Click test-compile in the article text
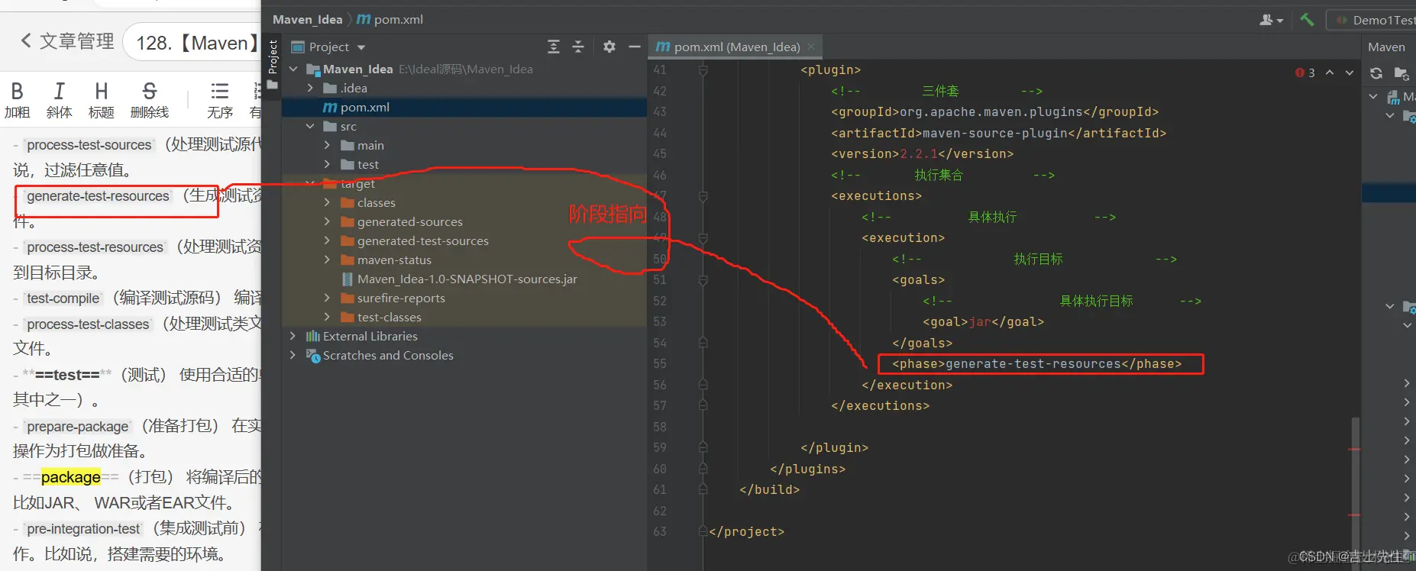 (x=63, y=298)
